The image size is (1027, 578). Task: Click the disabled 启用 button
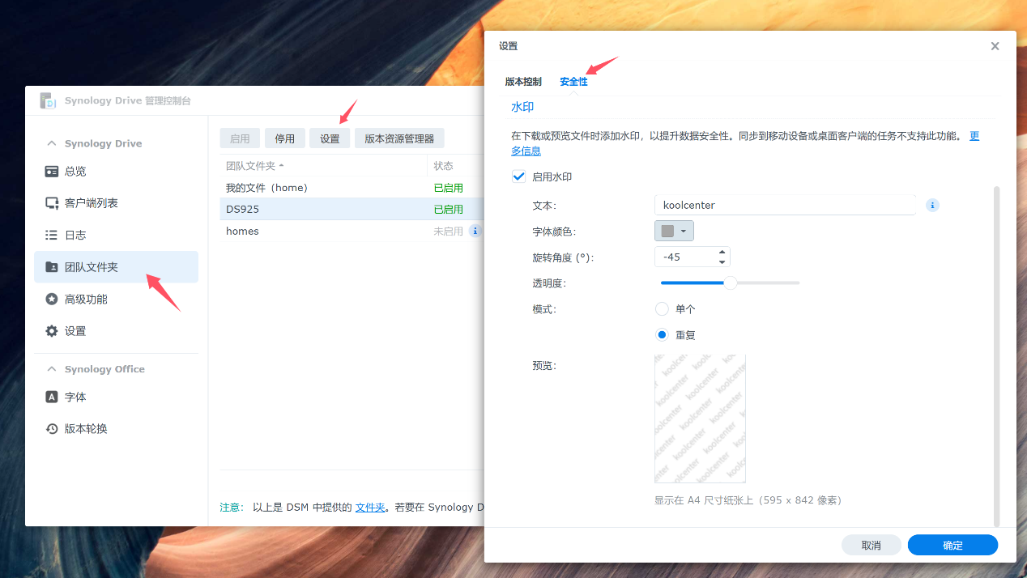(x=240, y=138)
